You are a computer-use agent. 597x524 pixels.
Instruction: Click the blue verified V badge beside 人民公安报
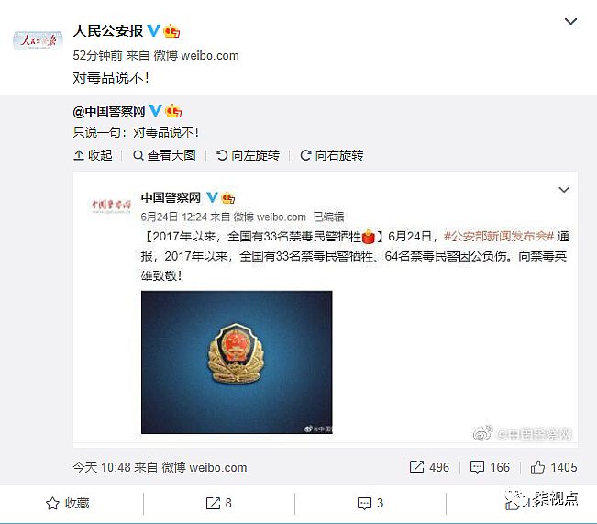coord(153,30)
